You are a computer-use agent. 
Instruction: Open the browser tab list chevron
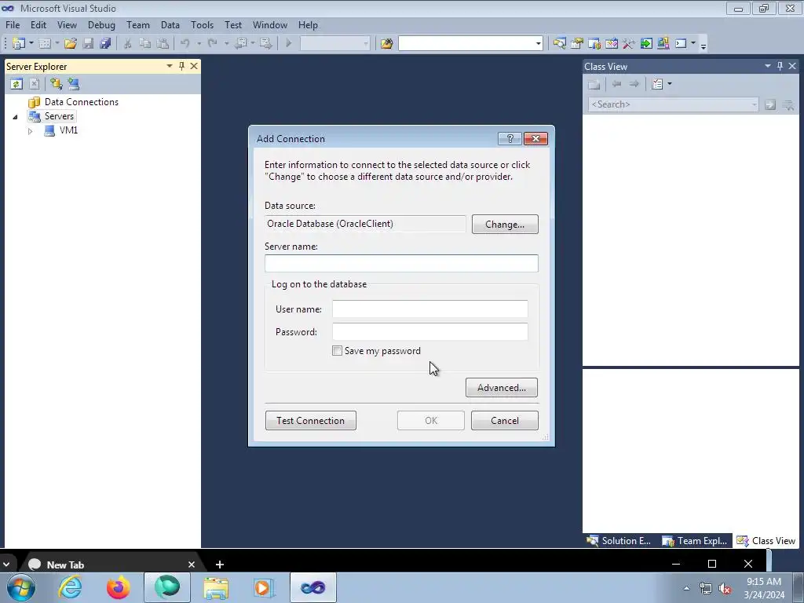[6, 565]
